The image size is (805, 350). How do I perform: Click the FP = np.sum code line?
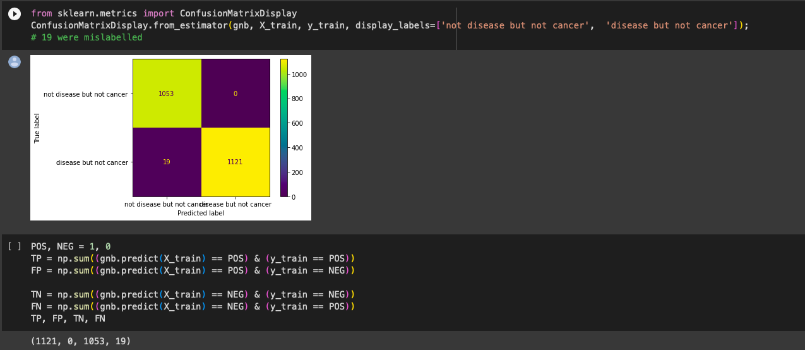193,270
